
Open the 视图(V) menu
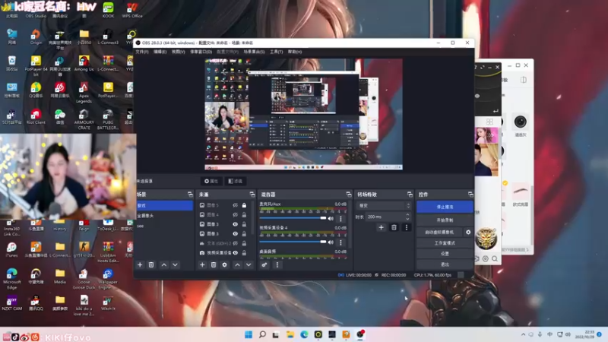click(178, 52)
